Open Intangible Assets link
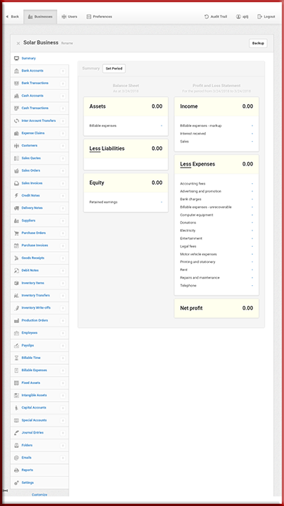Viewport: 284px width, 506px height. 34,395
